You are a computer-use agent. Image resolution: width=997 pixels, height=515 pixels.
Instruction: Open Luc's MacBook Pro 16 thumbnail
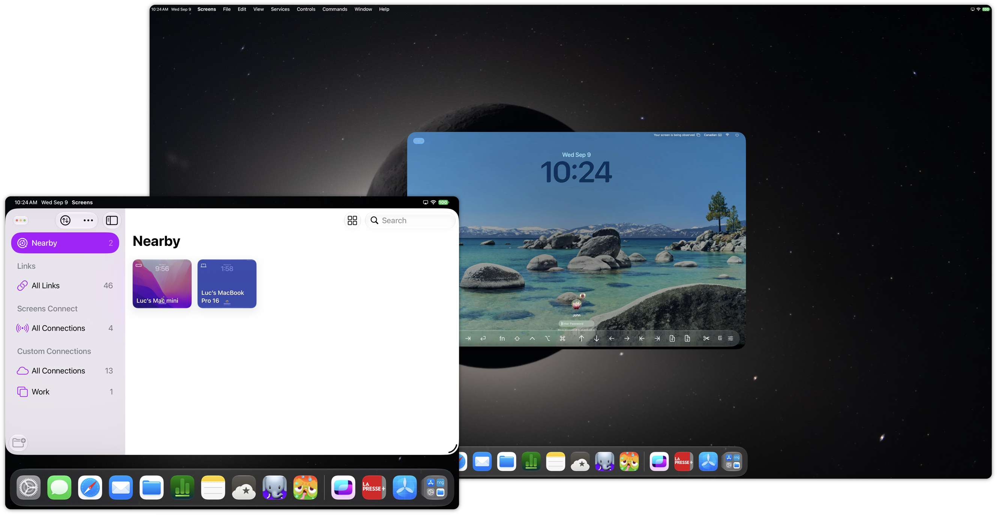point(227,284)
